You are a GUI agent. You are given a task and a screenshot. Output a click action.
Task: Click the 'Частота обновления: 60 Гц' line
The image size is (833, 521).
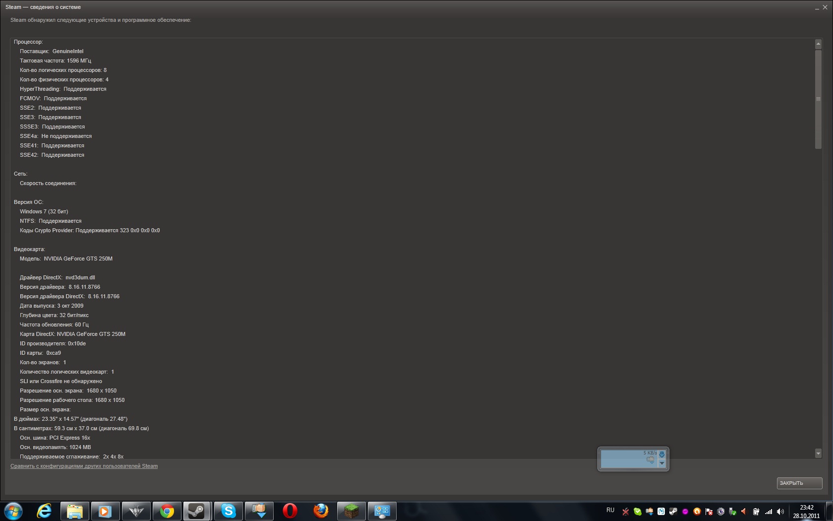(54, 325)
